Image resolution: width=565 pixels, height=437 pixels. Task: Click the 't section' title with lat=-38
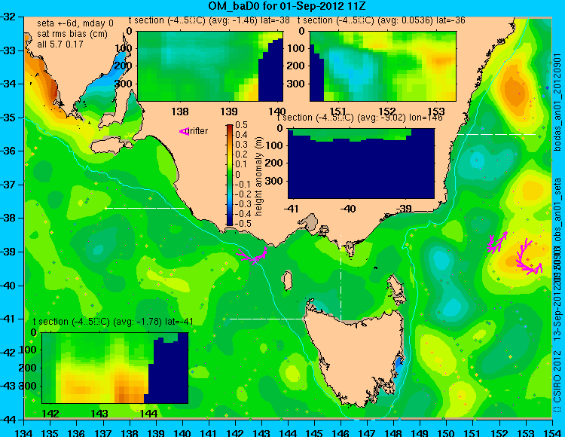[x=209, y=20]
